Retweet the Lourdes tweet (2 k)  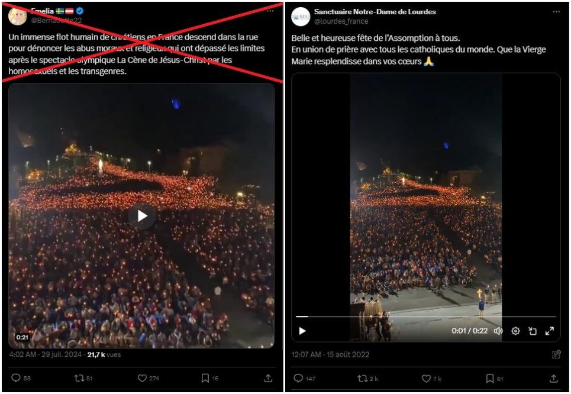coord(368,379)
